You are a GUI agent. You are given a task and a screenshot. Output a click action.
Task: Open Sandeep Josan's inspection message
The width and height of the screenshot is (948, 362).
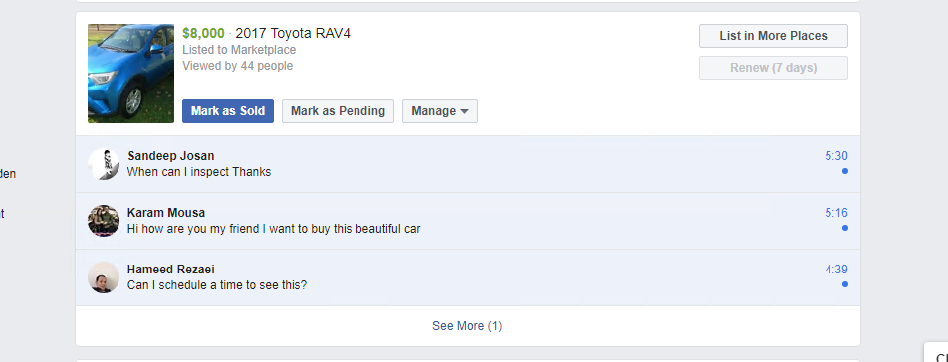pos(468,164)
